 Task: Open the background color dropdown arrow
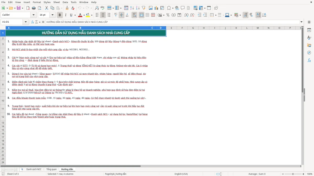(92, 15)
